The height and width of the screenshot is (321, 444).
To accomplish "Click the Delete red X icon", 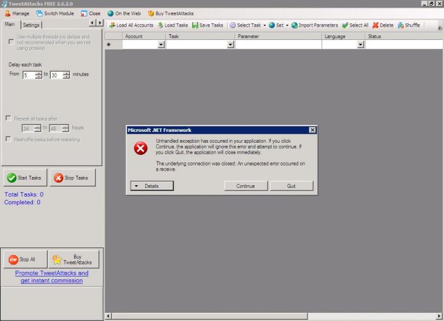I will (x=375, y=25).
